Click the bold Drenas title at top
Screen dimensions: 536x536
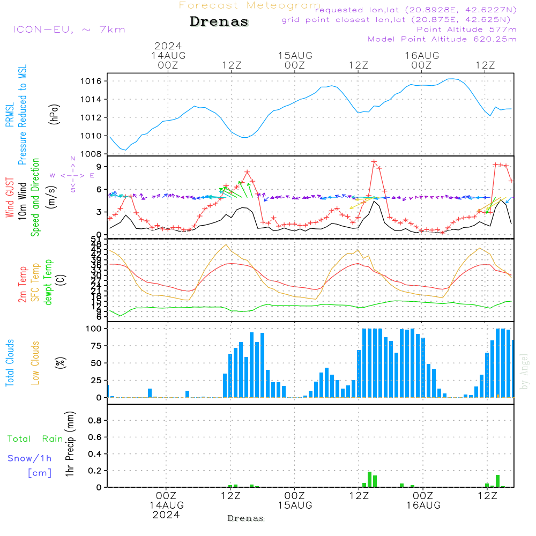pyautogui.click(x=219, y=22)
